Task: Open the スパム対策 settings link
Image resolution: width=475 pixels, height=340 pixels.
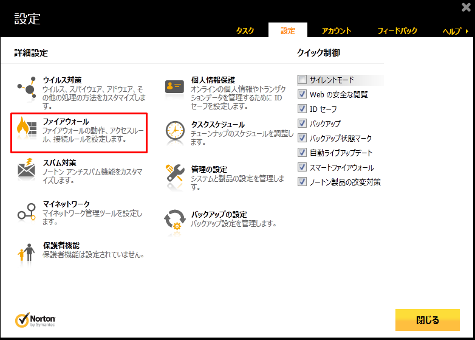Action: point(60,163)
